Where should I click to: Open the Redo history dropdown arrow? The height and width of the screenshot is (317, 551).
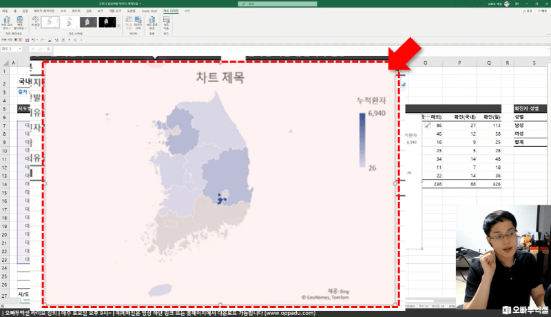45,40
